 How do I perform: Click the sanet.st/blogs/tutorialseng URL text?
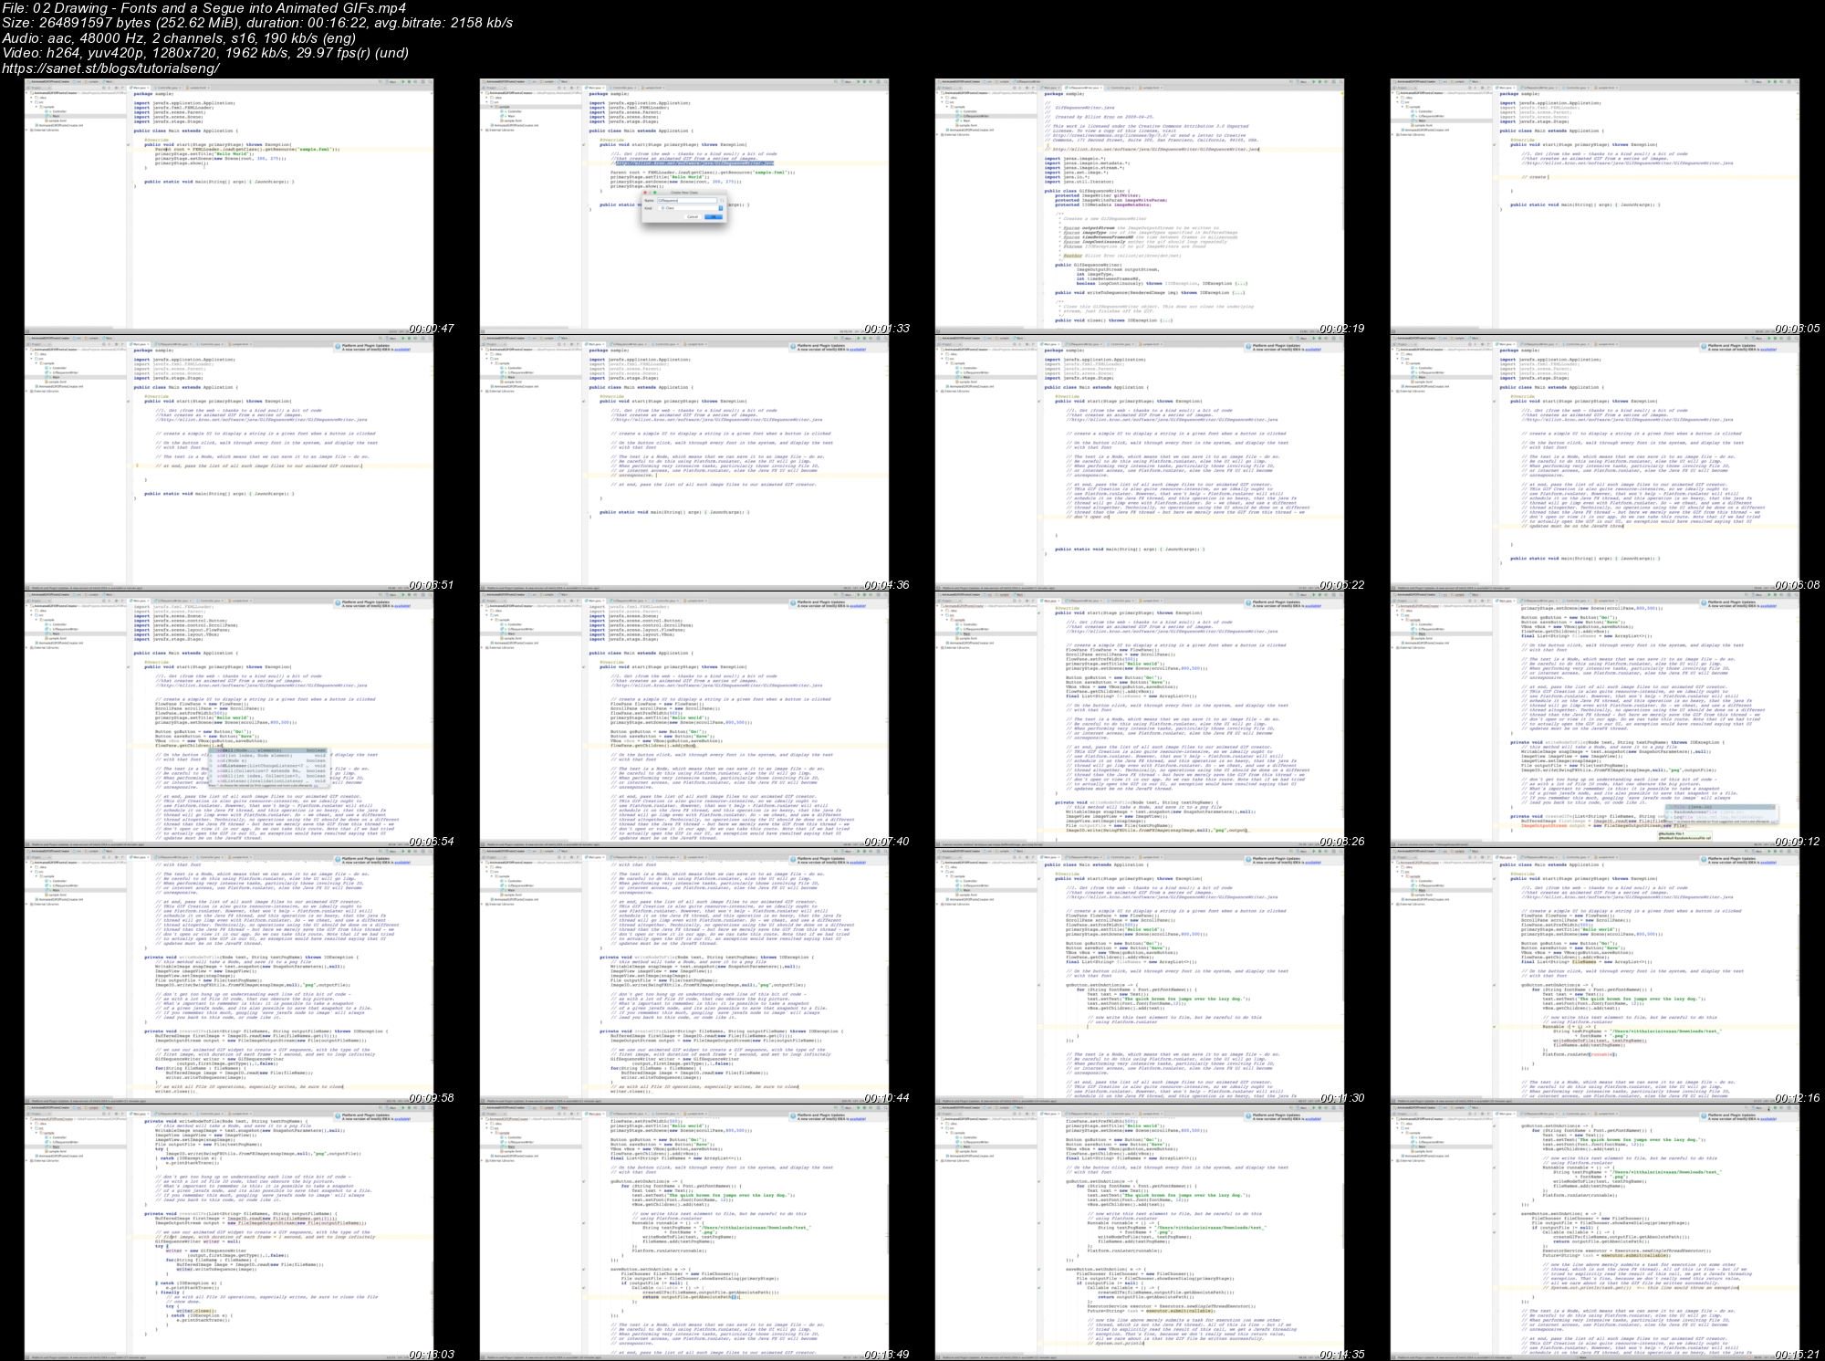coord(111,68)
